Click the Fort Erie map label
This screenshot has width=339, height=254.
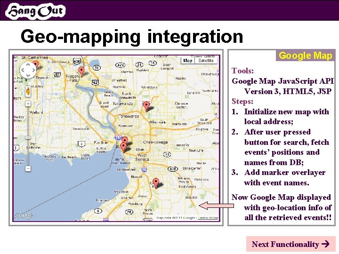tap(101, 143)
